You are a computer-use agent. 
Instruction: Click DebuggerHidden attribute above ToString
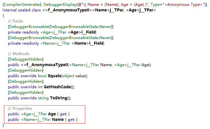25,93
